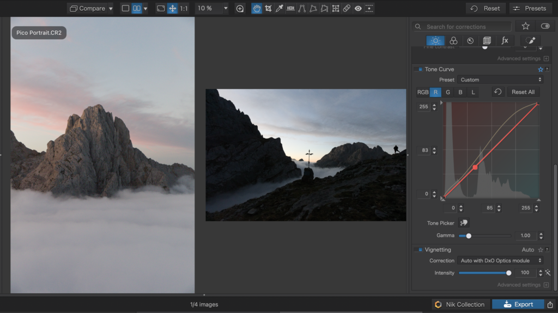Open the Vignetting Correction dropdown
This screenshot has height=313, width=558.
point(500,261)
